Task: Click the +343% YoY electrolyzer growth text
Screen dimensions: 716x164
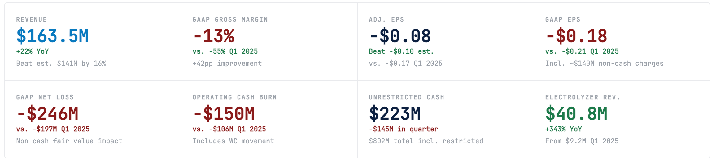Action: tap(564, 129)
